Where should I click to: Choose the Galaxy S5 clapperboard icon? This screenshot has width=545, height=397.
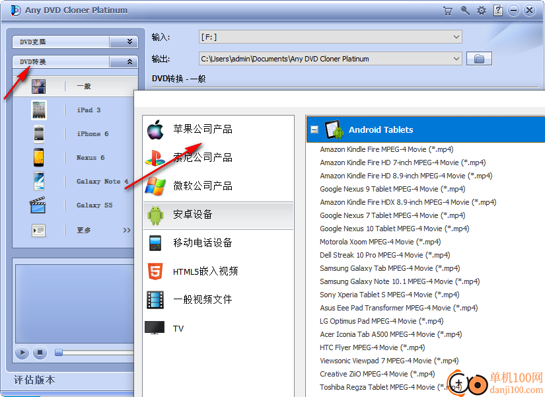point(38,205)
